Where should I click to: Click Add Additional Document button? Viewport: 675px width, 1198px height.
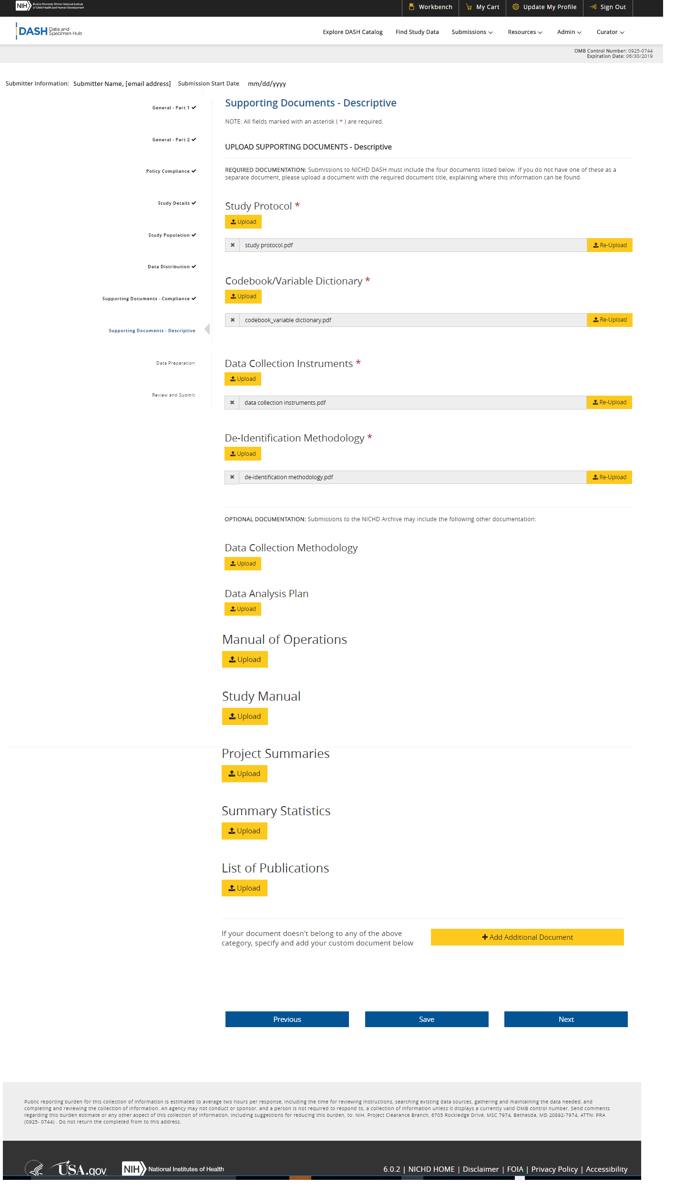click(527, 937)
